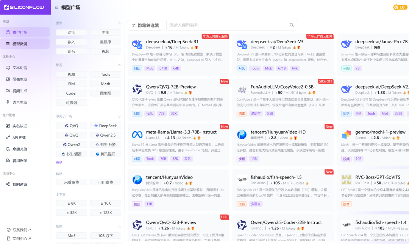This screenshot has width=409, height=244.
Task: Click the 隐藏筛选器 button
Action: [145, 25]
